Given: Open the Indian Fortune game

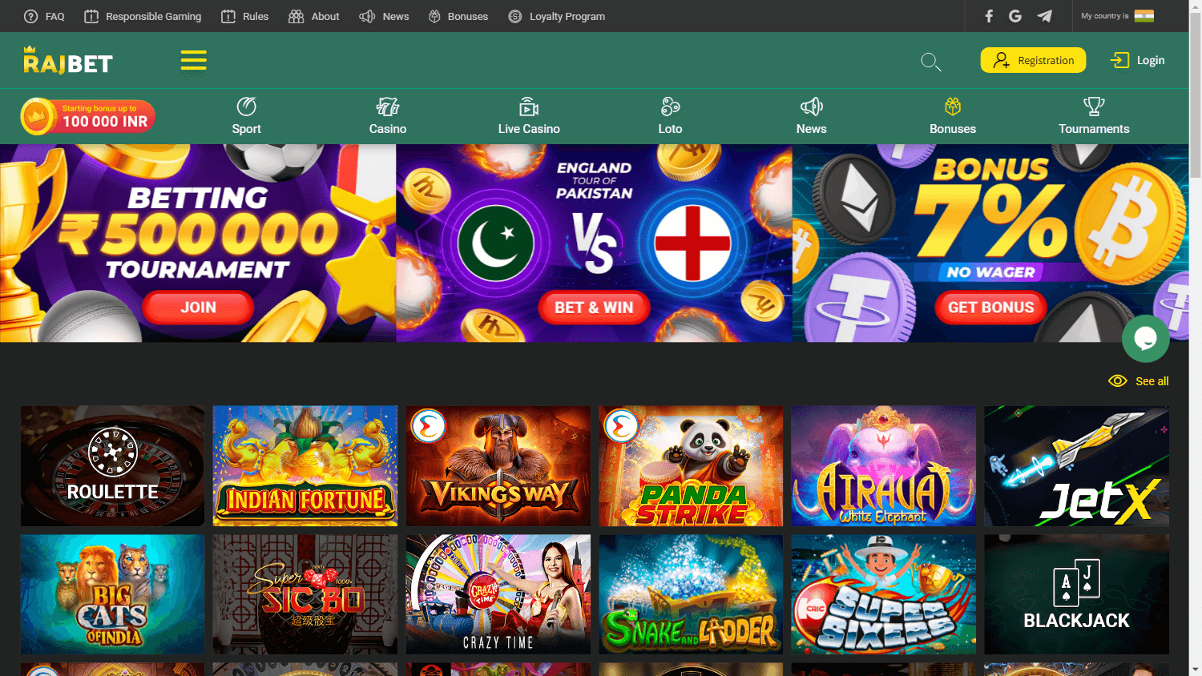Looking at the screenshot, I should point(305,466).
